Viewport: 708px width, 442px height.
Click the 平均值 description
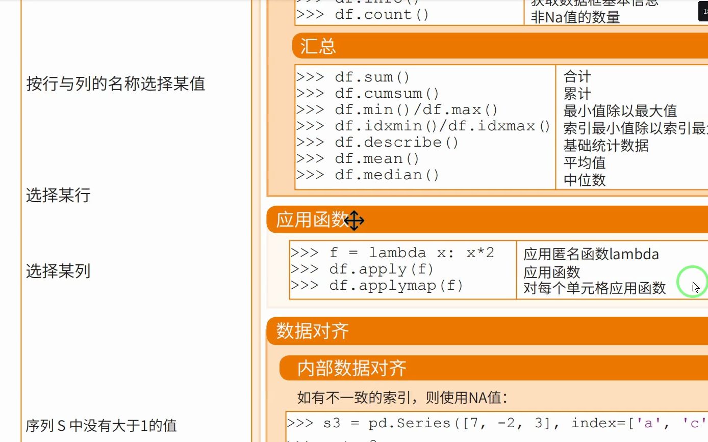[x=585, y=163]
